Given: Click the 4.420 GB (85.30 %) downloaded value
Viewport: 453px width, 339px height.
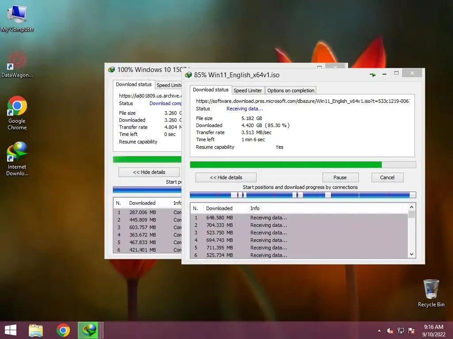Looking at the screenshot, I should (265, 125).
